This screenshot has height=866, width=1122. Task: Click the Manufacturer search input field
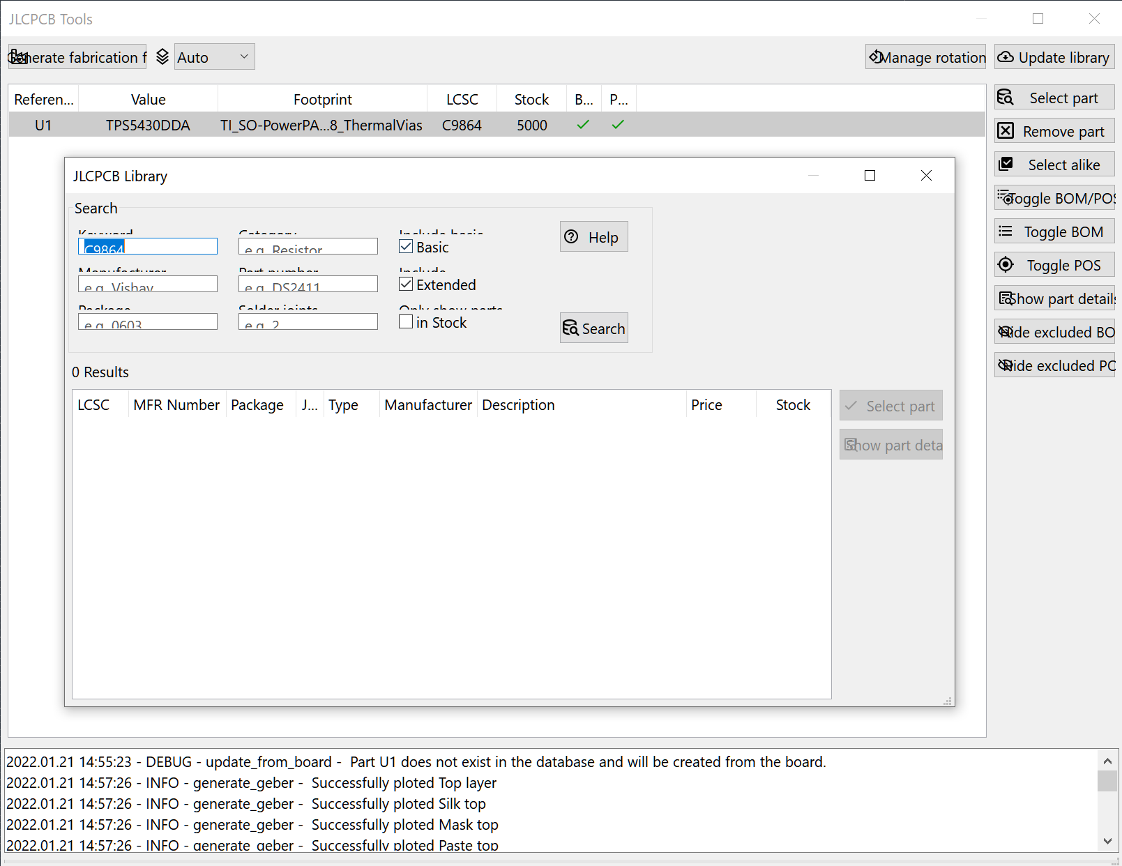point(147,284)
